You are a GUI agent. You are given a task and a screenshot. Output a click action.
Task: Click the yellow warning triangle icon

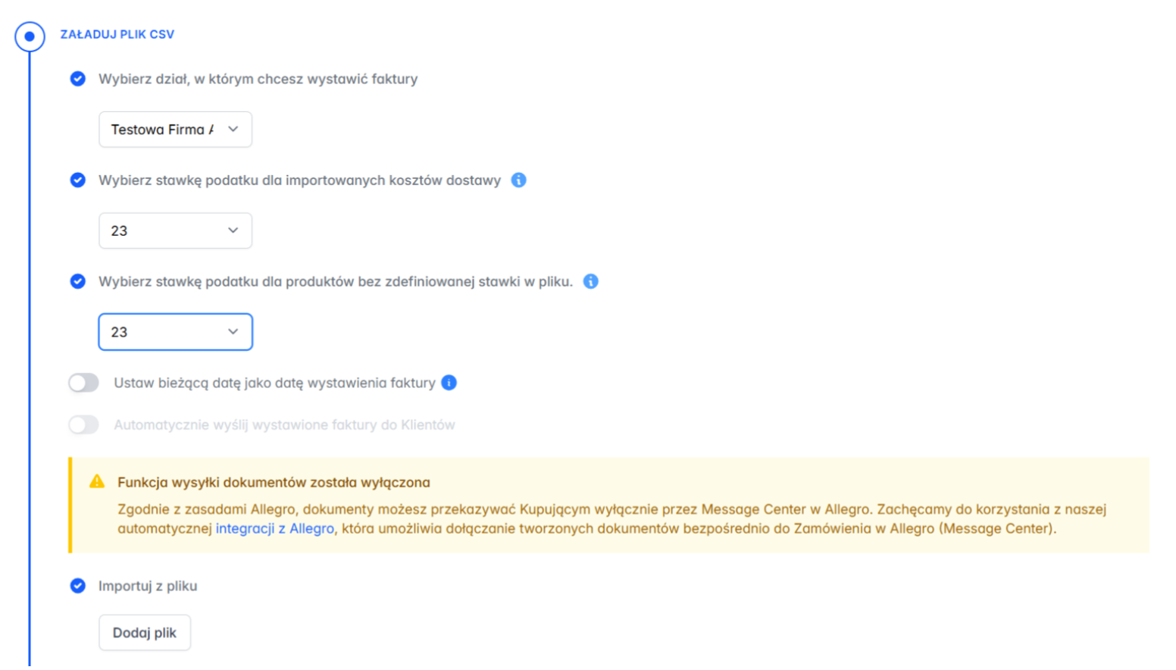click(x=97, y=482)
